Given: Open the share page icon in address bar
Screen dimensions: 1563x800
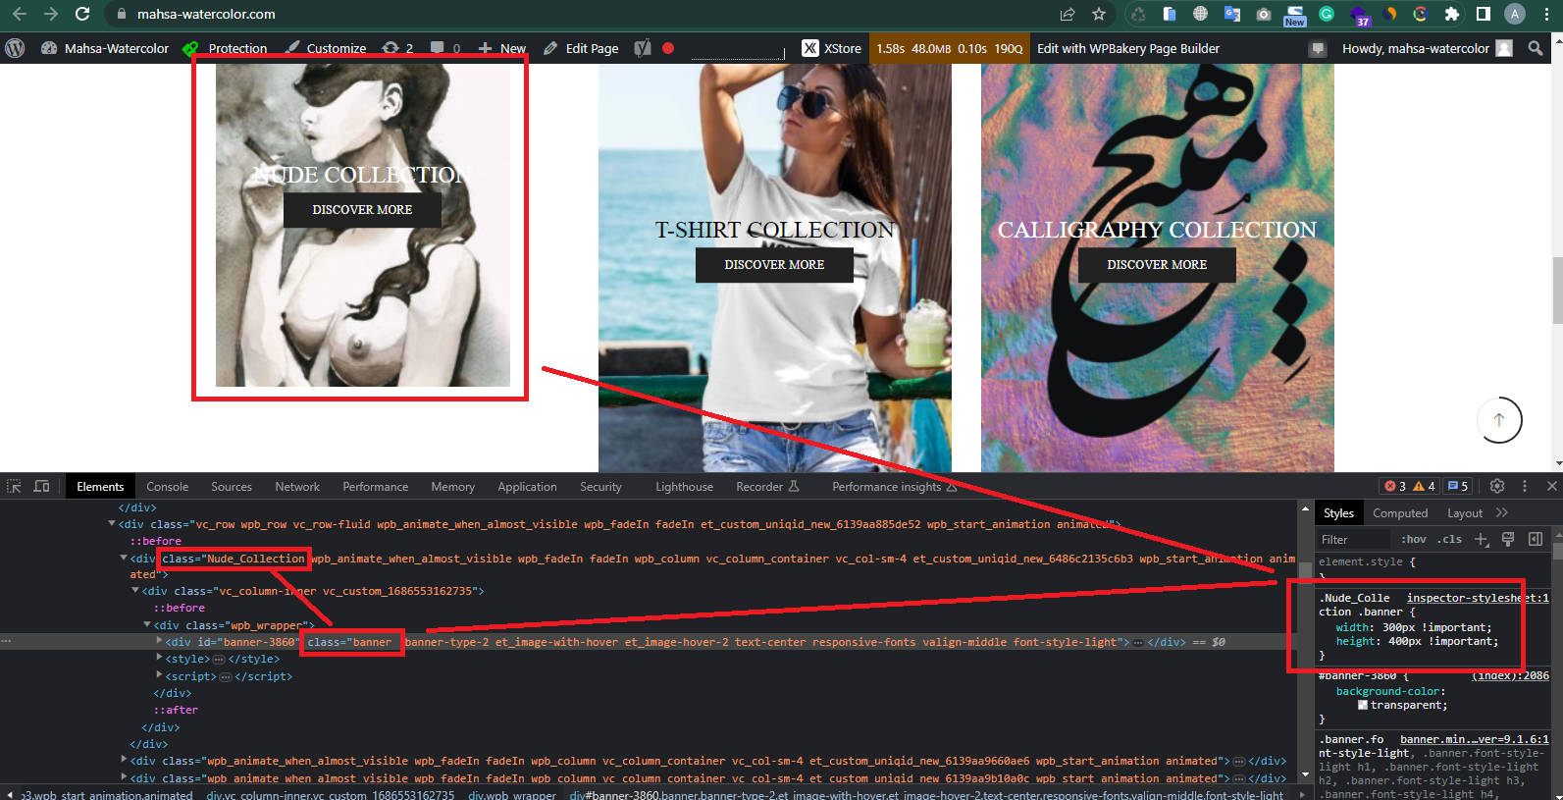Looking at the screenshot, I should 1068,14.
